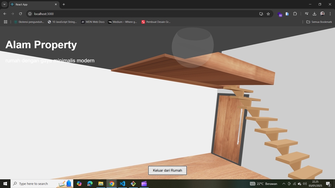
Task: Open the apps grid in bookmarks bar
Action: click(6, 22)
